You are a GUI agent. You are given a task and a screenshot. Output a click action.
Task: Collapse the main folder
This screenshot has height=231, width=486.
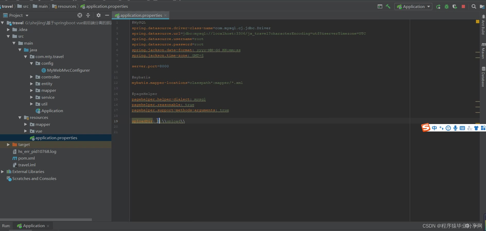[x=14, y=43]
